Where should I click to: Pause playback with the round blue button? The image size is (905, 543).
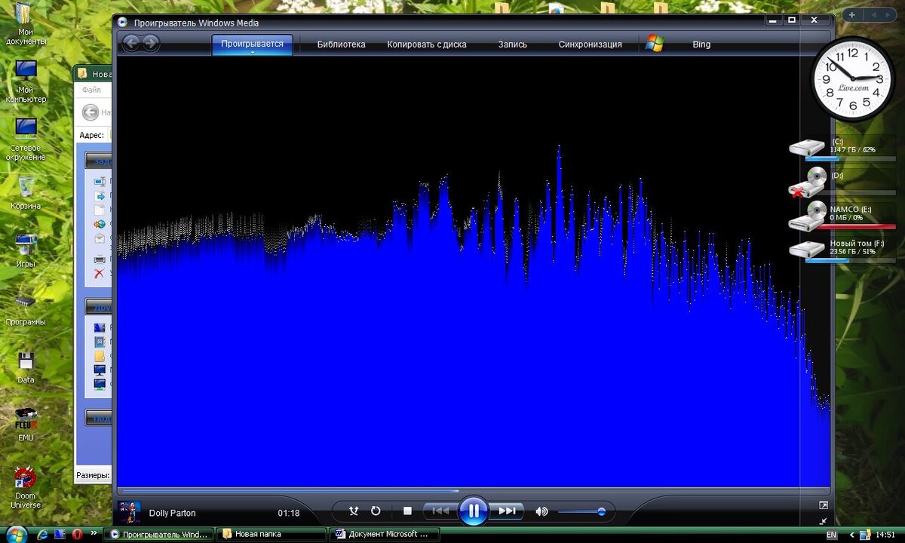(474, 511)
